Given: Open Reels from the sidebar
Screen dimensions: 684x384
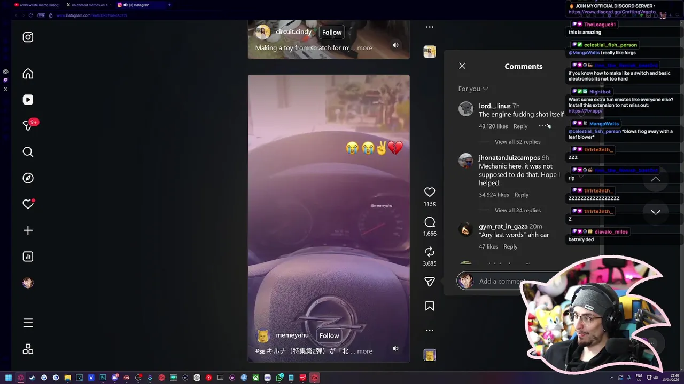Looking at the screenshot, I should [28, 100].
